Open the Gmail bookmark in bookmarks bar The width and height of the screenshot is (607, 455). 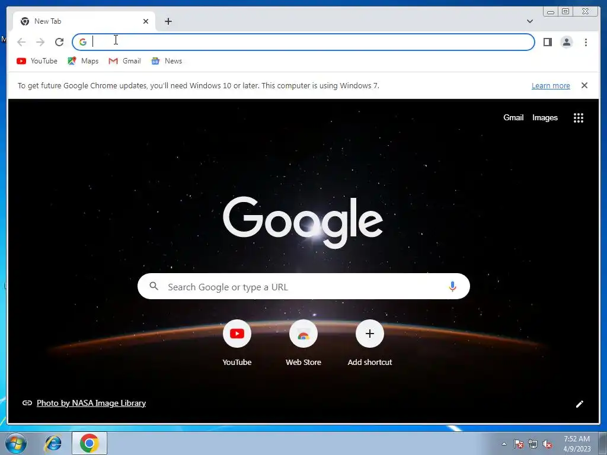coord(124,61)
